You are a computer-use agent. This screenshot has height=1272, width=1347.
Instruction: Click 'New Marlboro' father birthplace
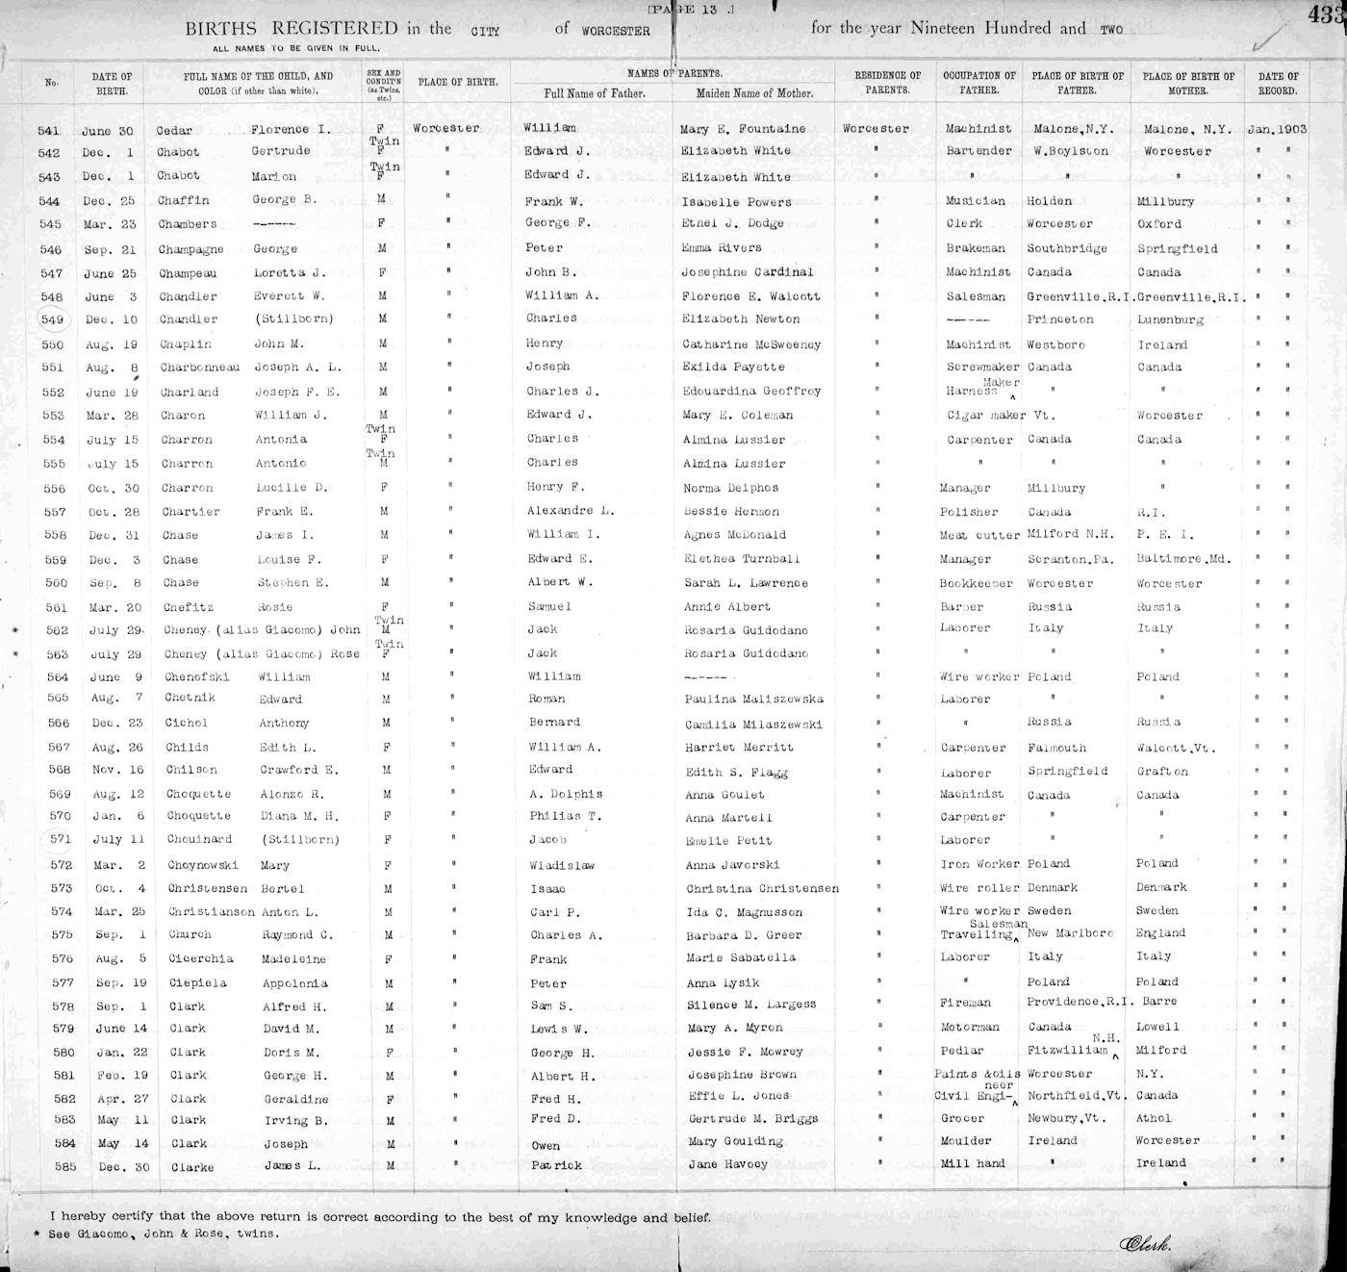[1070, 933]
